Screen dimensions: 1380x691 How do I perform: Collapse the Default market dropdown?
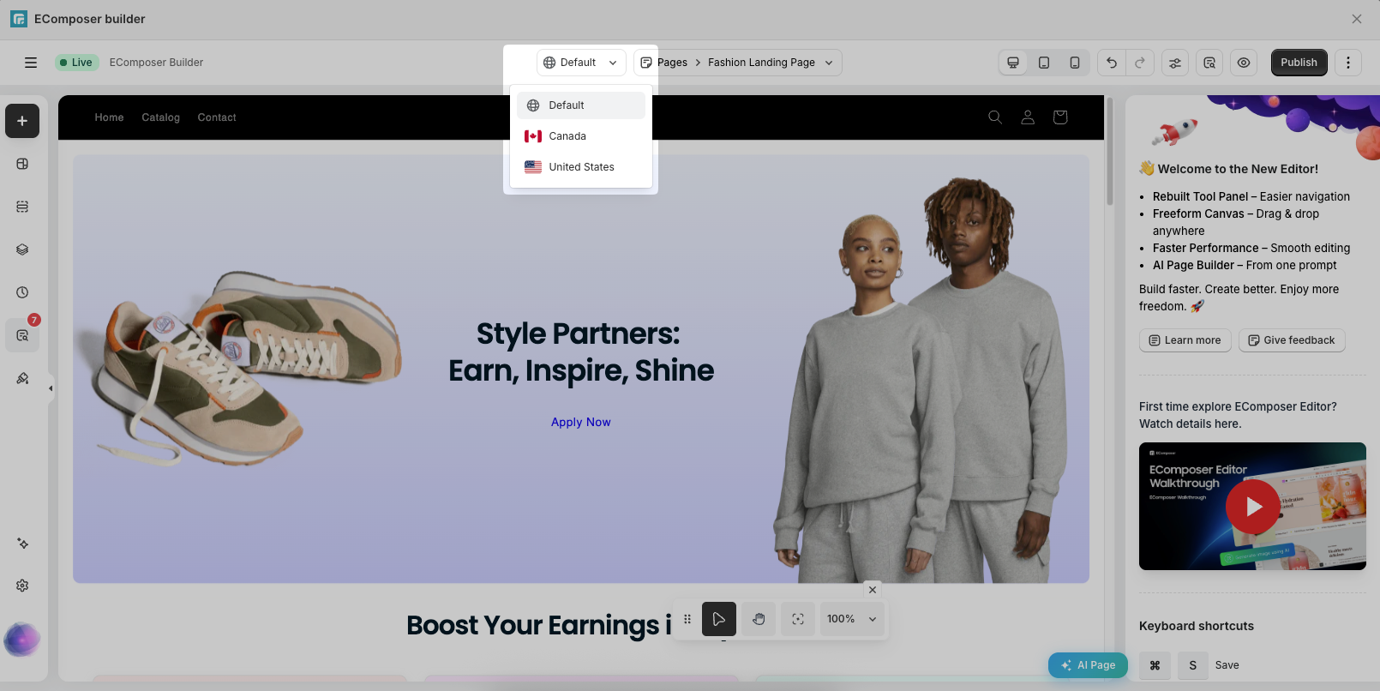click(581, 63)
